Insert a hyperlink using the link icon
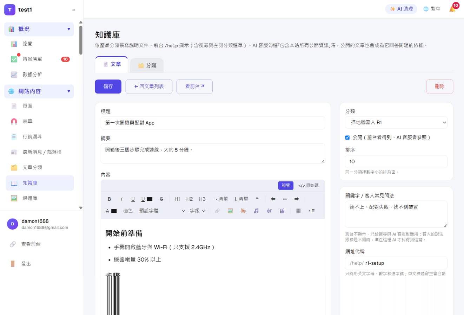This screenshot has width=464, height=315. pyautogui.click(x=217, y=211)
